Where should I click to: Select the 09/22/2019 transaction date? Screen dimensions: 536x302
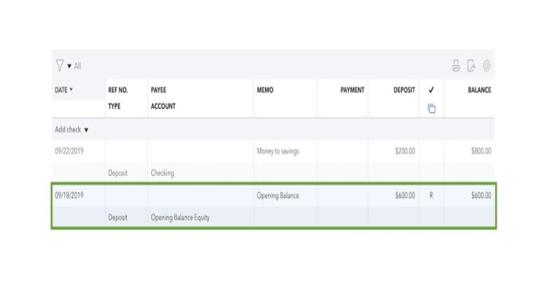(x=69, y=152)
